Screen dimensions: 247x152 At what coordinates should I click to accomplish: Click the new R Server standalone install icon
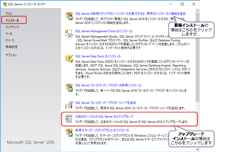pyautogui.click(x=69, y=133)
